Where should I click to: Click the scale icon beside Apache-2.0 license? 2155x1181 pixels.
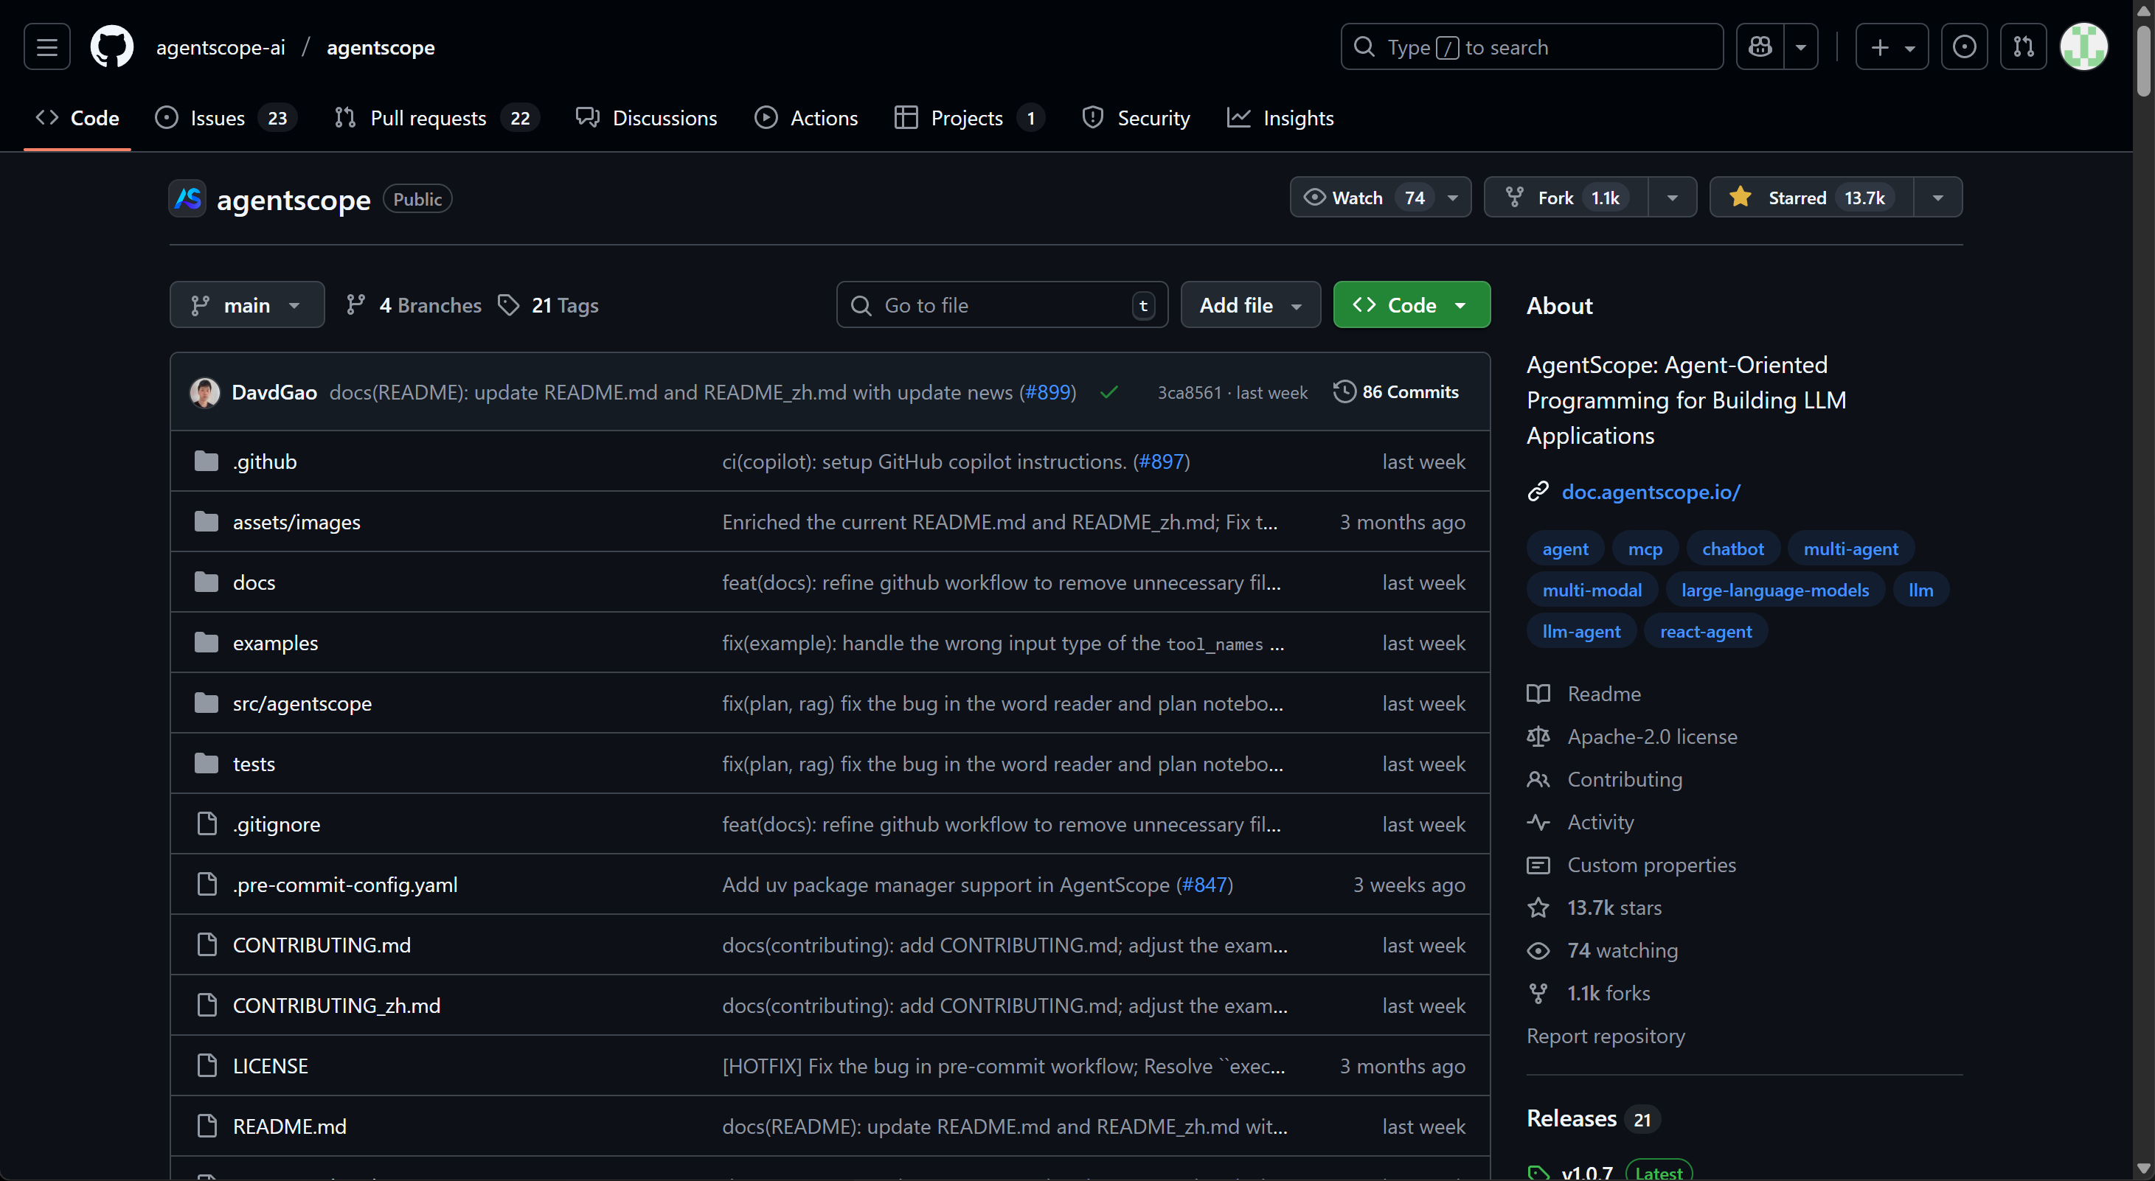click(x=1538, y=737)
